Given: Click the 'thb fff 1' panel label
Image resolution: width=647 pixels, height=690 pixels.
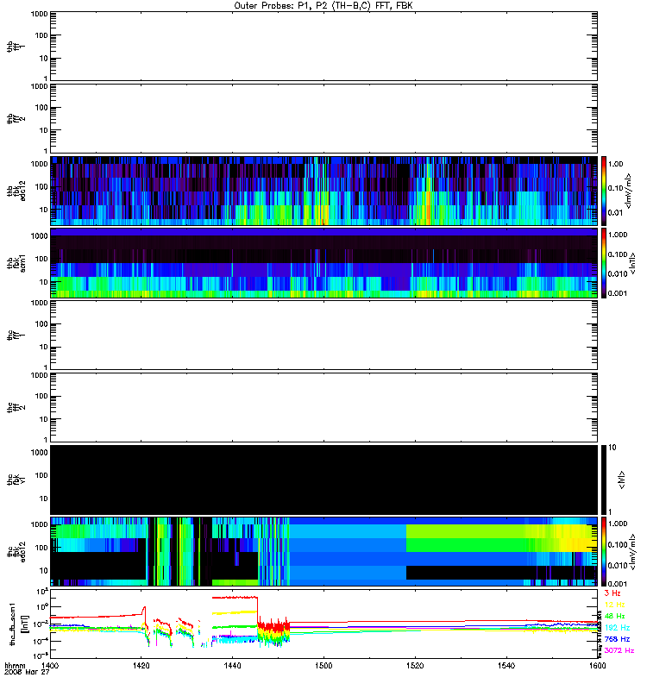Looking at the screenshot, I should pos(16,47).
